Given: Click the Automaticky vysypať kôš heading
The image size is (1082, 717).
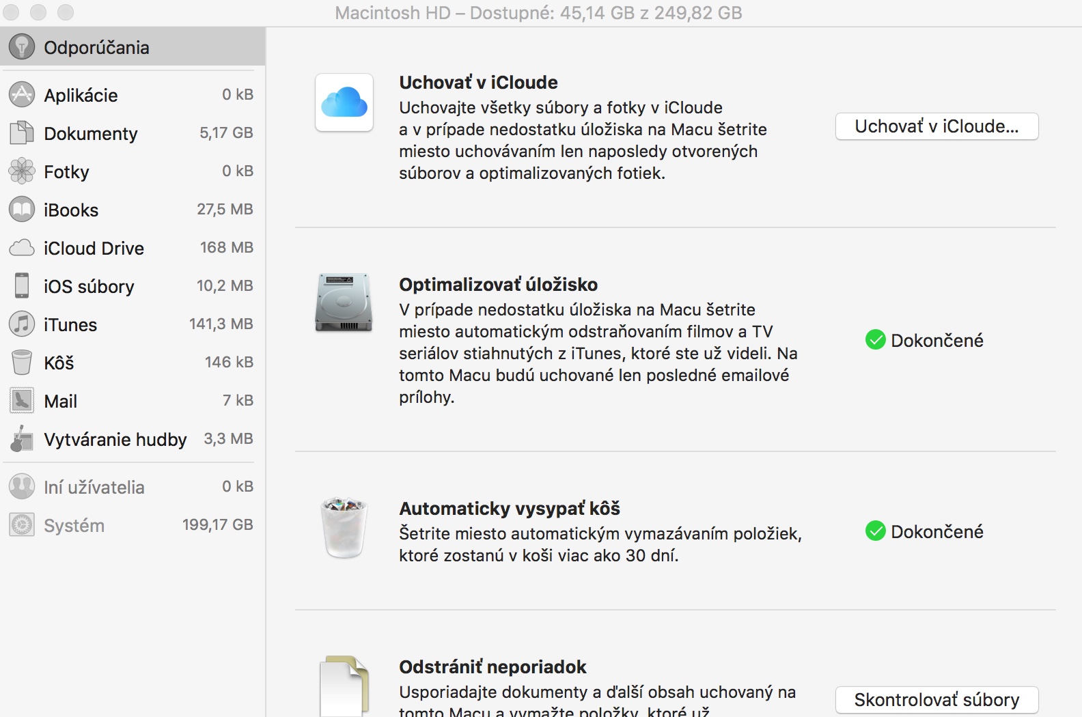Looking at the screenshot, I should (510, 509).
